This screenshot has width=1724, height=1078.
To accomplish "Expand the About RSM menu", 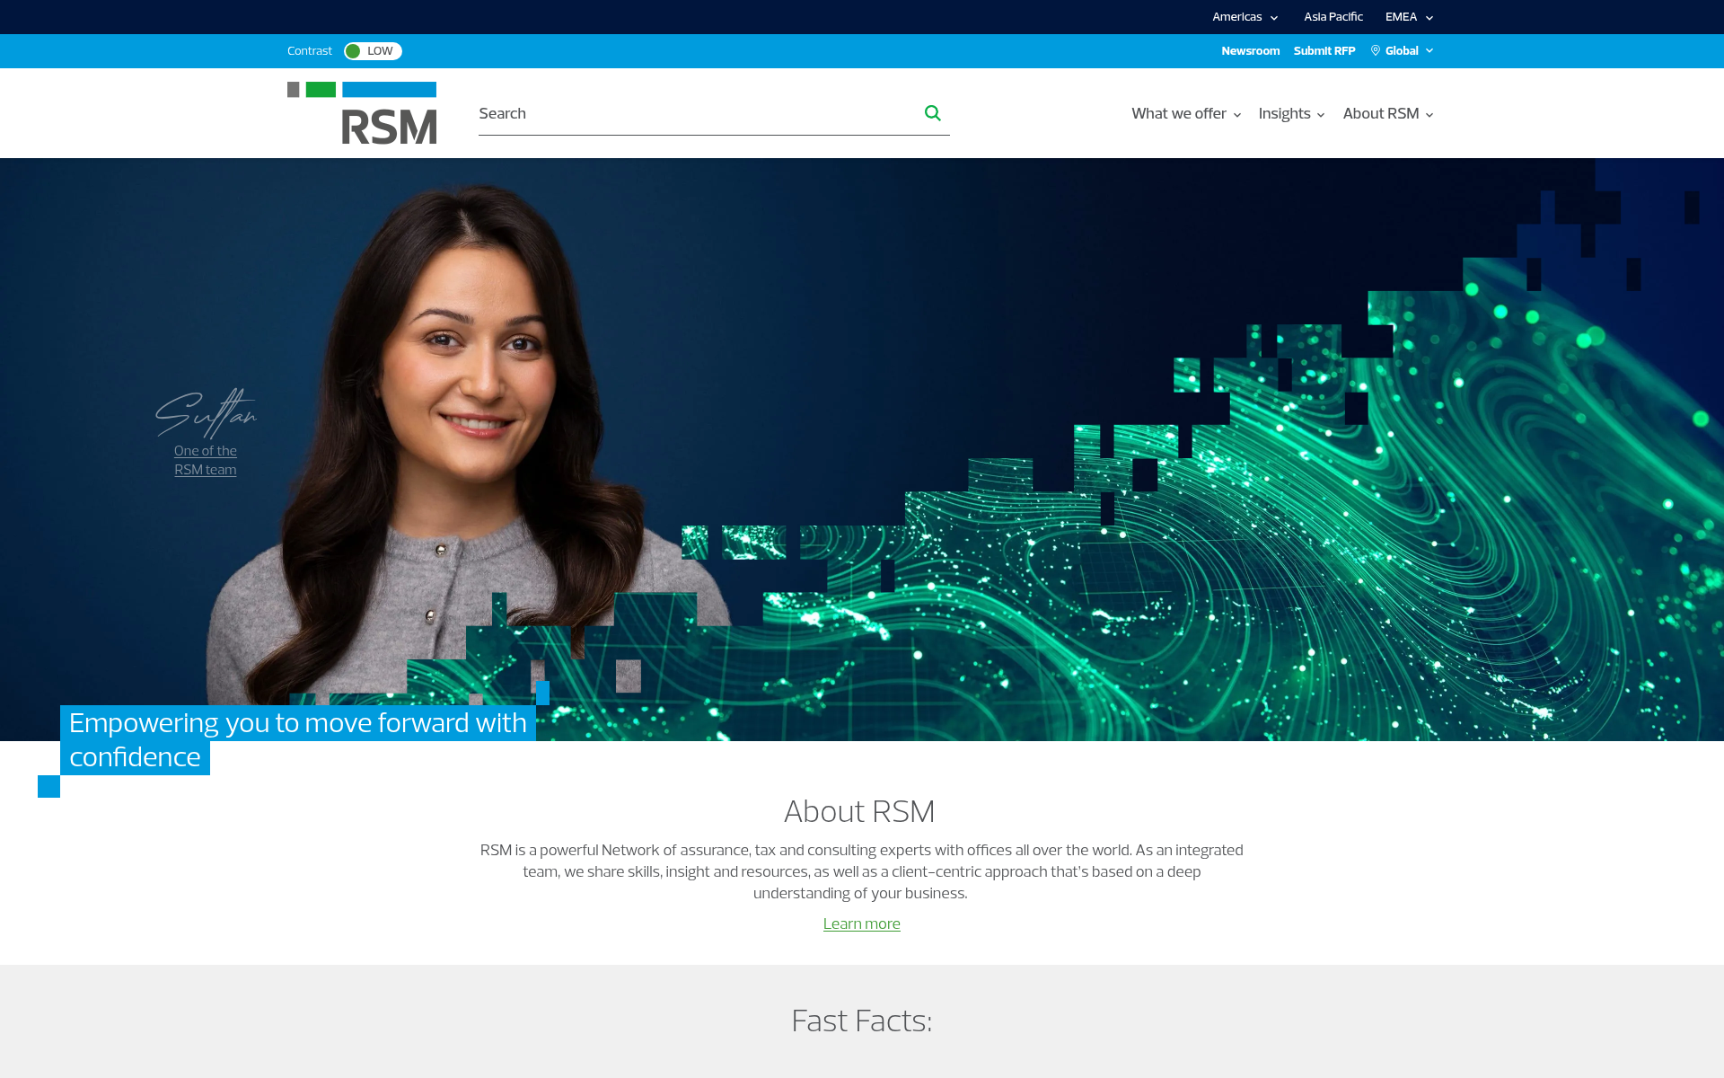I will click(x=1388, y=114).
